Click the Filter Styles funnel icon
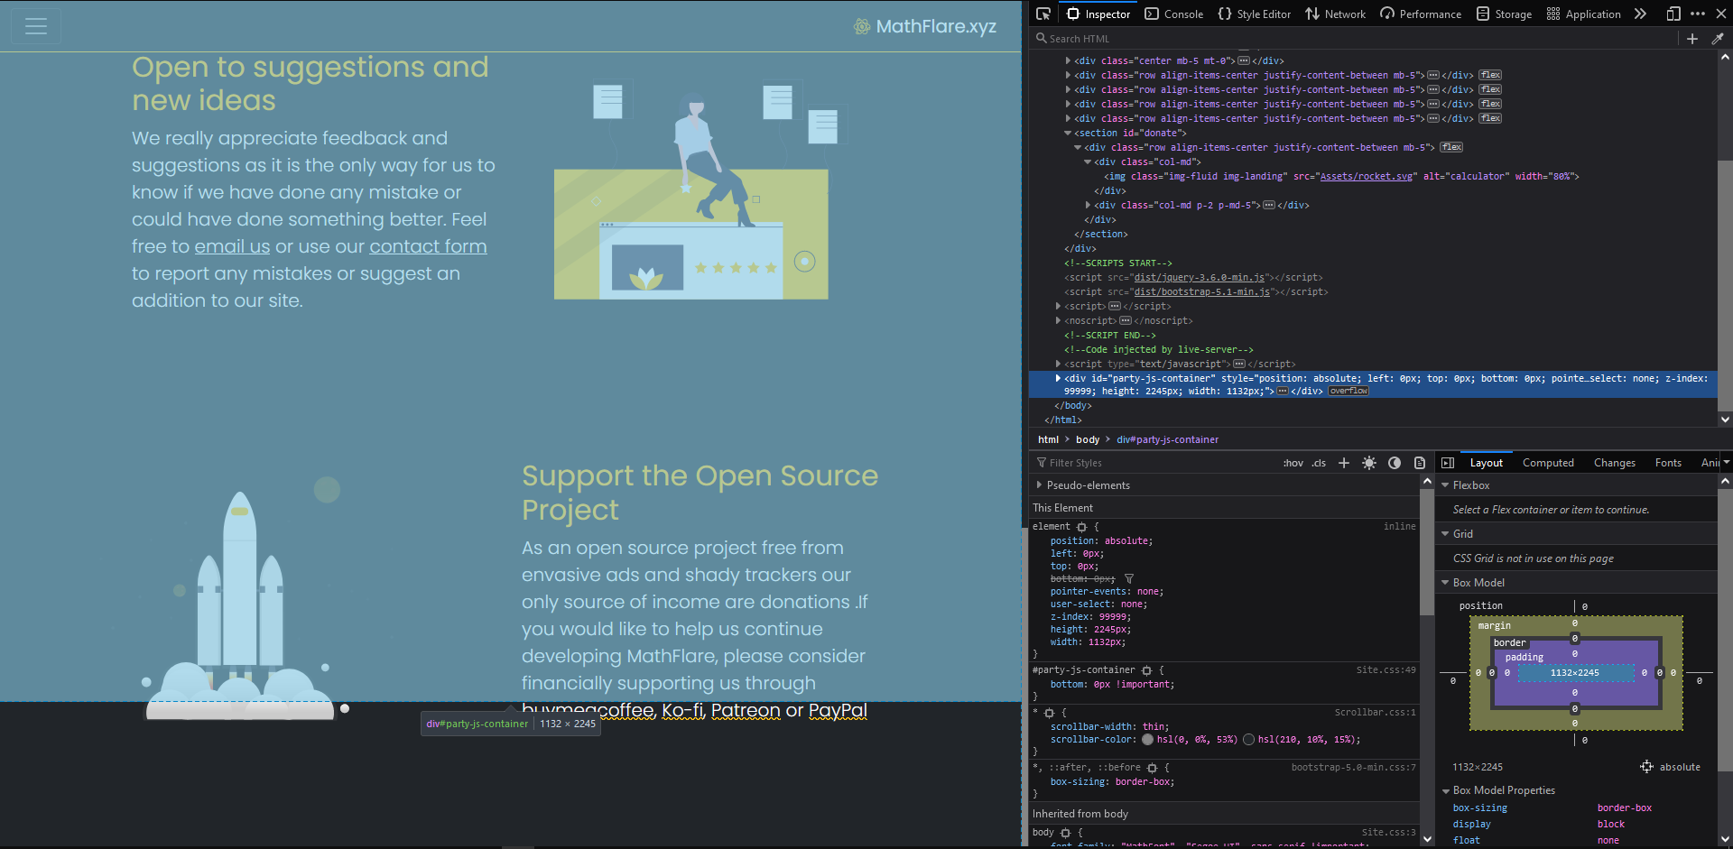 point(1041,463)
